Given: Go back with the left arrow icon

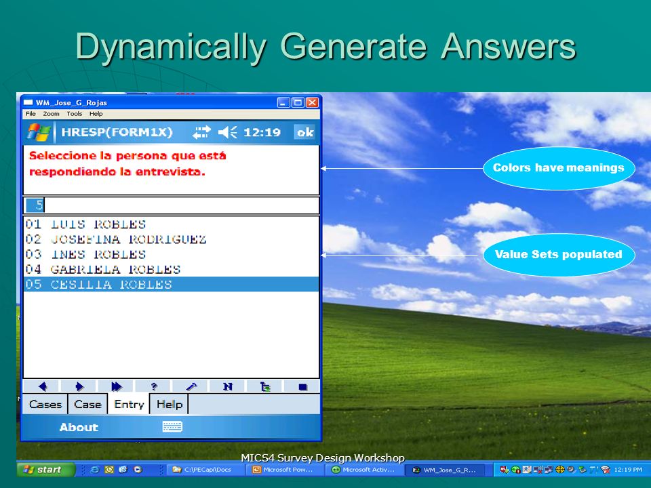Looking at the screenshot, I should 42,387.
